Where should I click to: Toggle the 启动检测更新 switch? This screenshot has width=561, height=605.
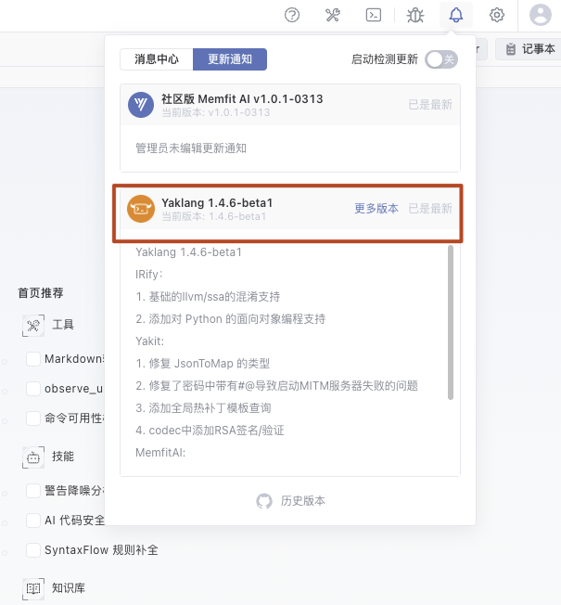pyautogui.click(x=441, y=59)
